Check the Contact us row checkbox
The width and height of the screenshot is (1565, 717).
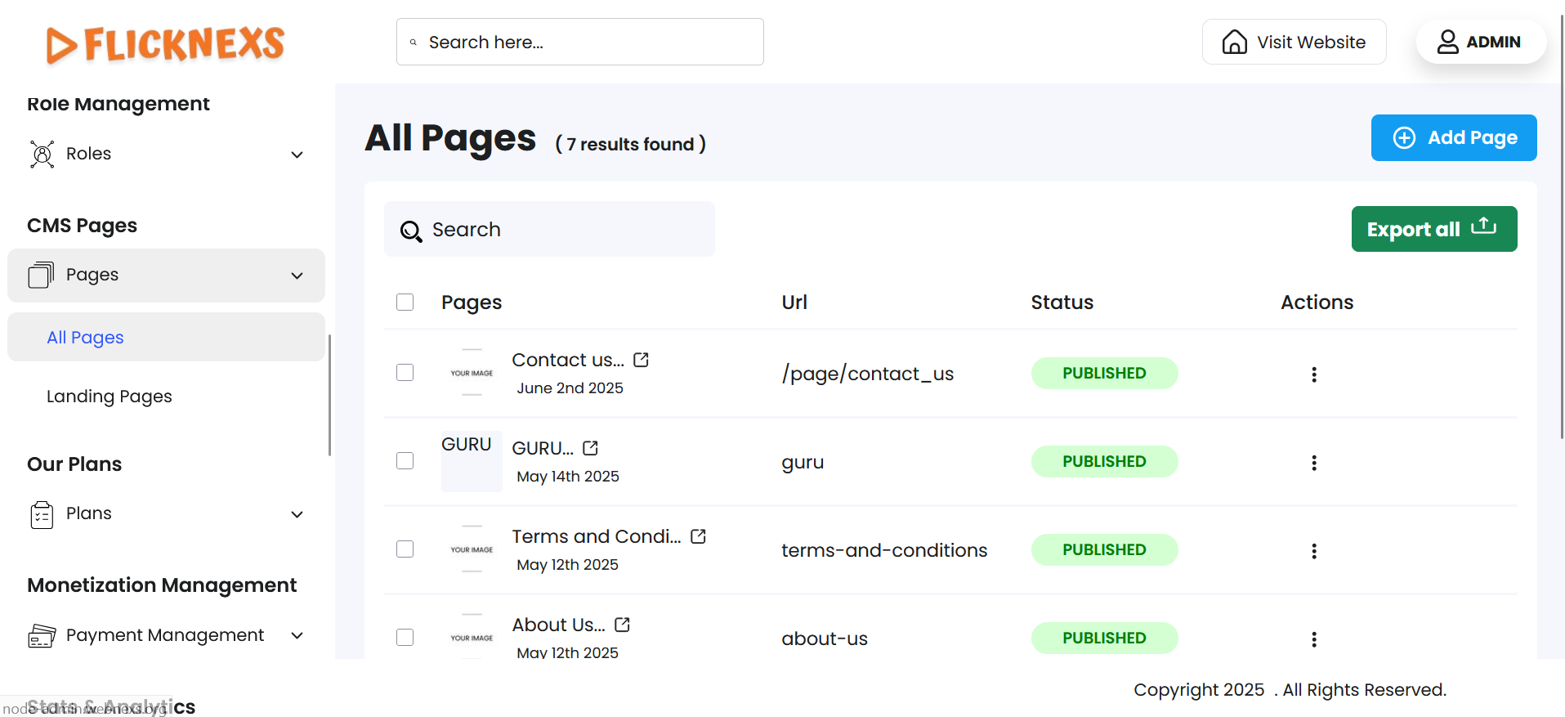tap(405, 373)
